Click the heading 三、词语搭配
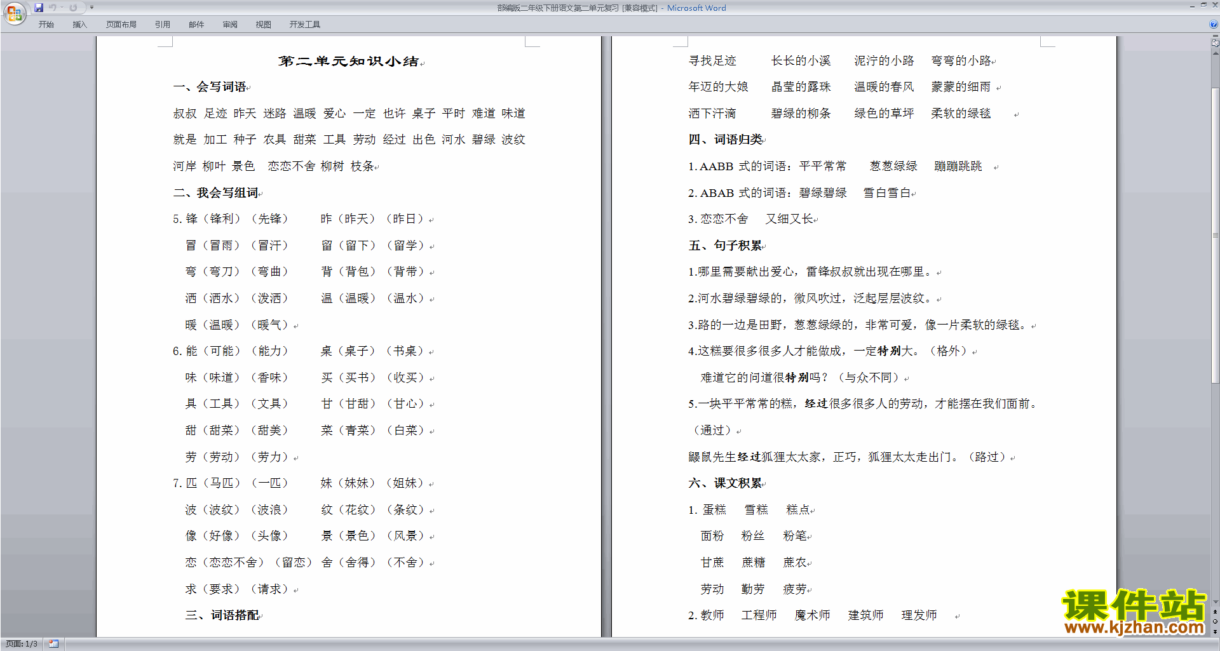Image resolution: width=1220 pixels, height=651 pixels. (x=222, y=615)
